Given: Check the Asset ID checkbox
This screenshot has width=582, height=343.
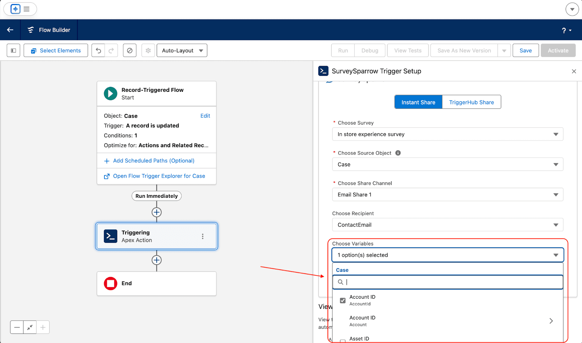Looking at the screenshot, I should pyautogui.click(x=343, y=340).
